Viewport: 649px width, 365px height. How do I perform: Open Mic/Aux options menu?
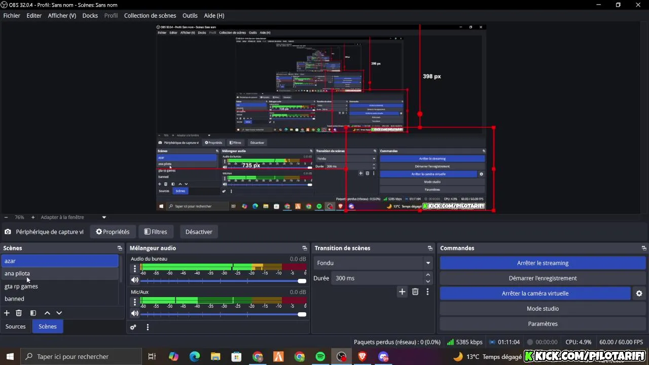click(x=135, y=302)
